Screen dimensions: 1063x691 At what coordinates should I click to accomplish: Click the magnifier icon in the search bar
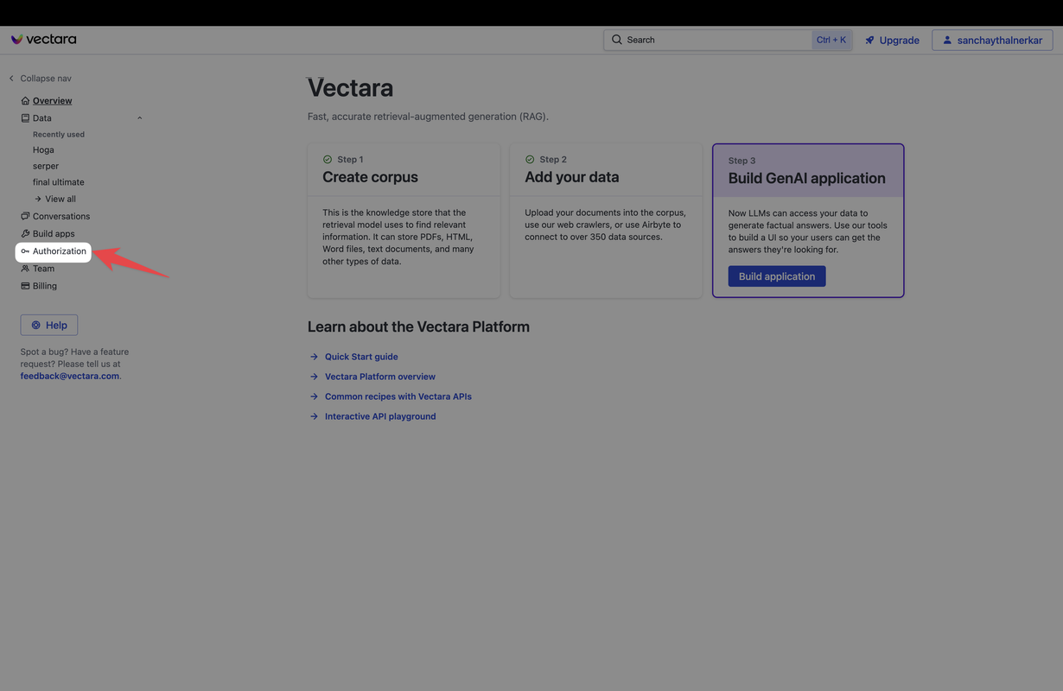tap(617, 40)
